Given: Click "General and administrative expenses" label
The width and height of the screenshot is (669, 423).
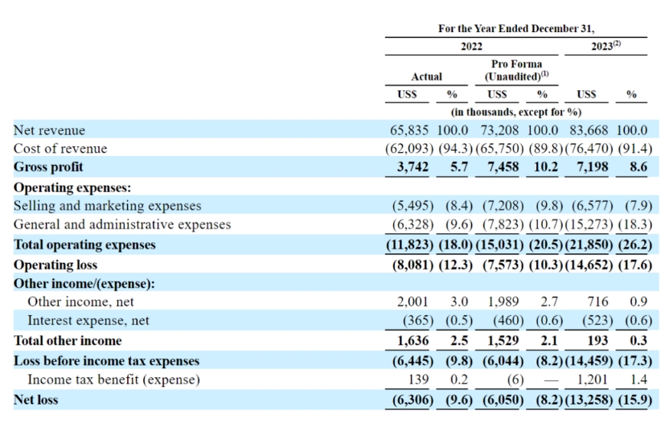Looking at the screenshot, I should (122, 224).
